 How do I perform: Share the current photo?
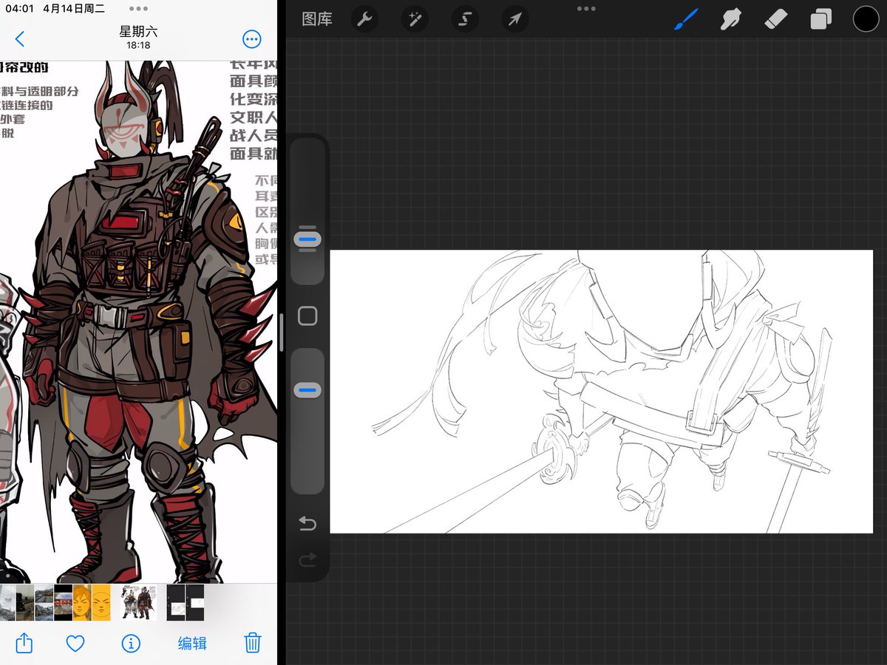pos(24,642)
